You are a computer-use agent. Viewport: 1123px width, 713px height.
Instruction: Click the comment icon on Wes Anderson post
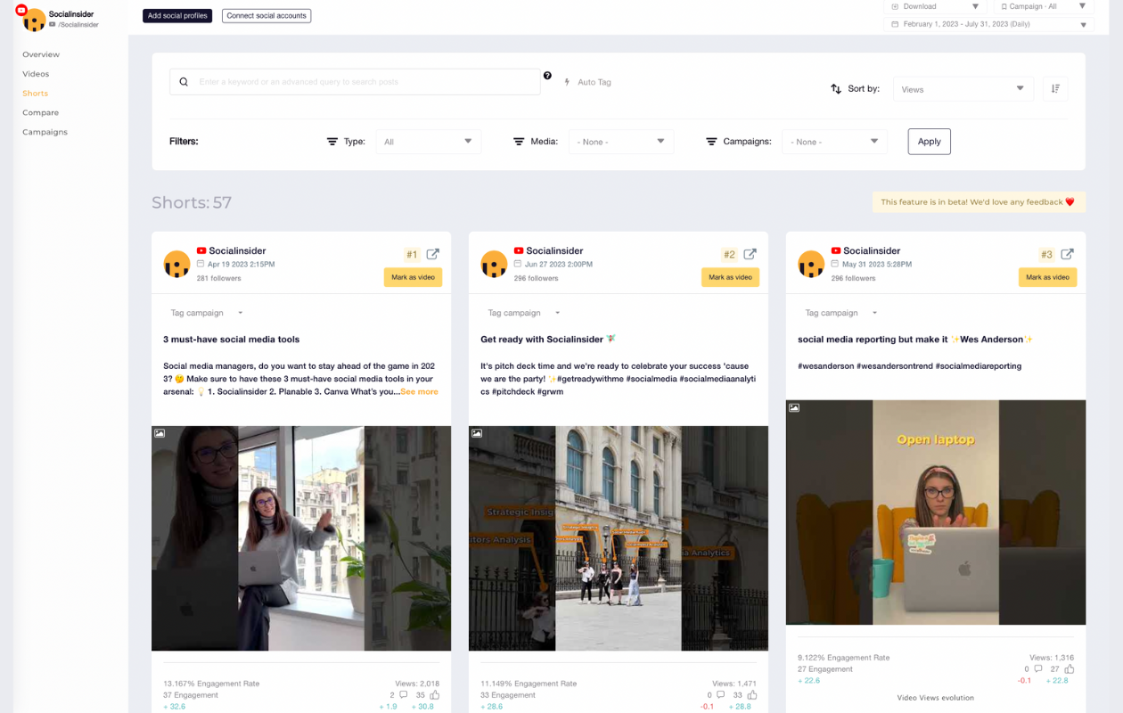pyautogui.click(x=1037, y=669)
